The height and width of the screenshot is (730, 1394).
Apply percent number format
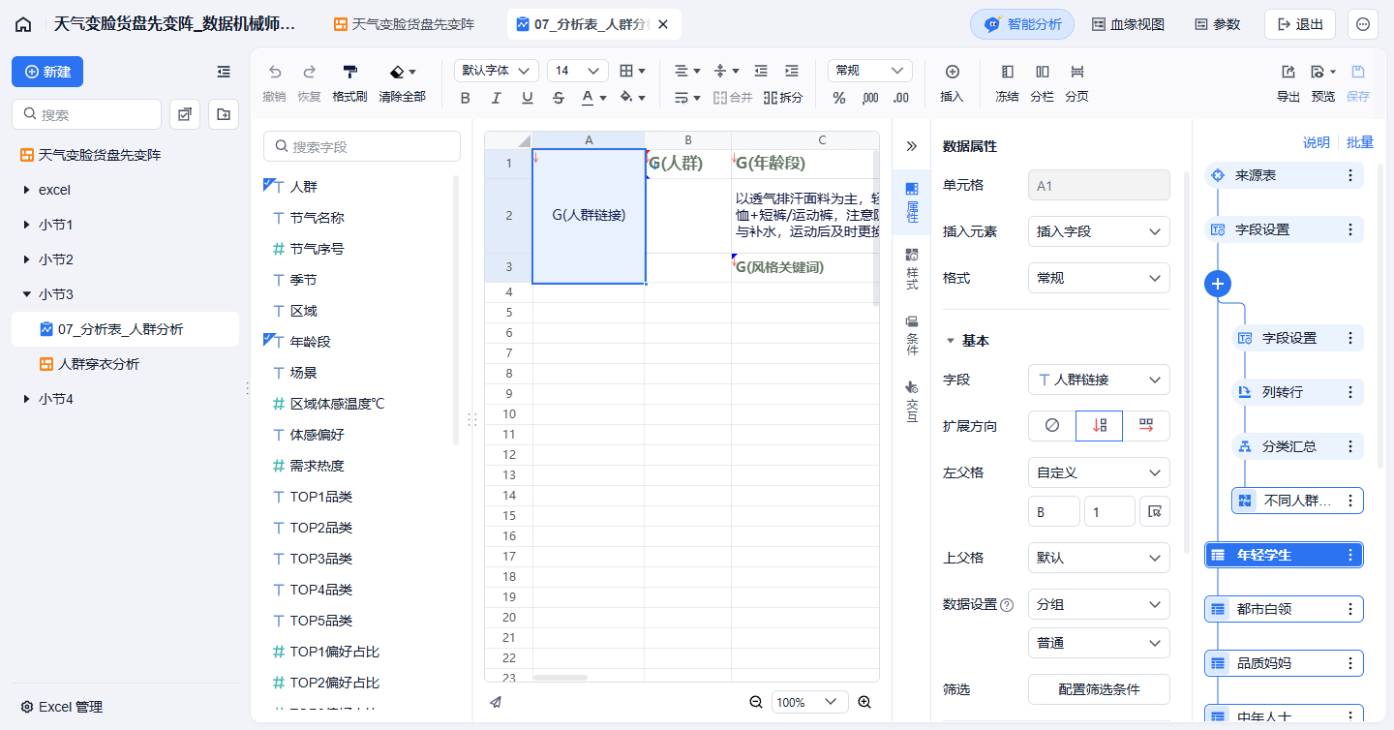pyautogui.click(x=839, y=98)
